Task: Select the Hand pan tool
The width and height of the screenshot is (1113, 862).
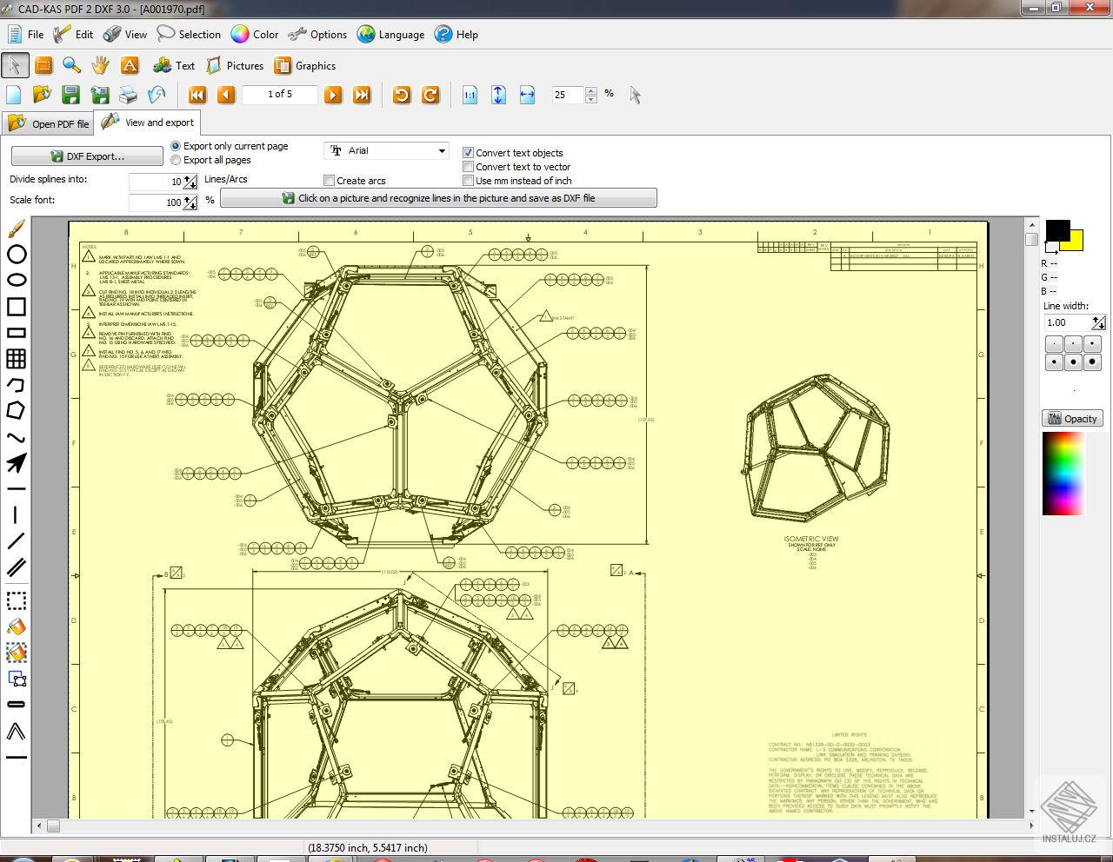Action: [100, 65]
